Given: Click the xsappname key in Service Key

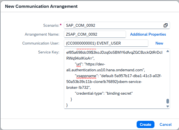Looking at the screenshot, I should click(85, 76).
